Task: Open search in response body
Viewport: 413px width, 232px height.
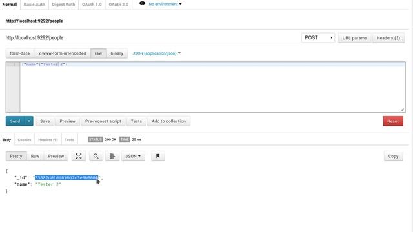Action: point(96,156)
